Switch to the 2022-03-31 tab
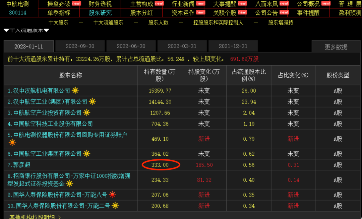 [x=182, y=46]
